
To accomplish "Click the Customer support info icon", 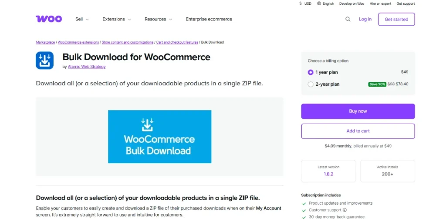I will [x=345, y=210].
